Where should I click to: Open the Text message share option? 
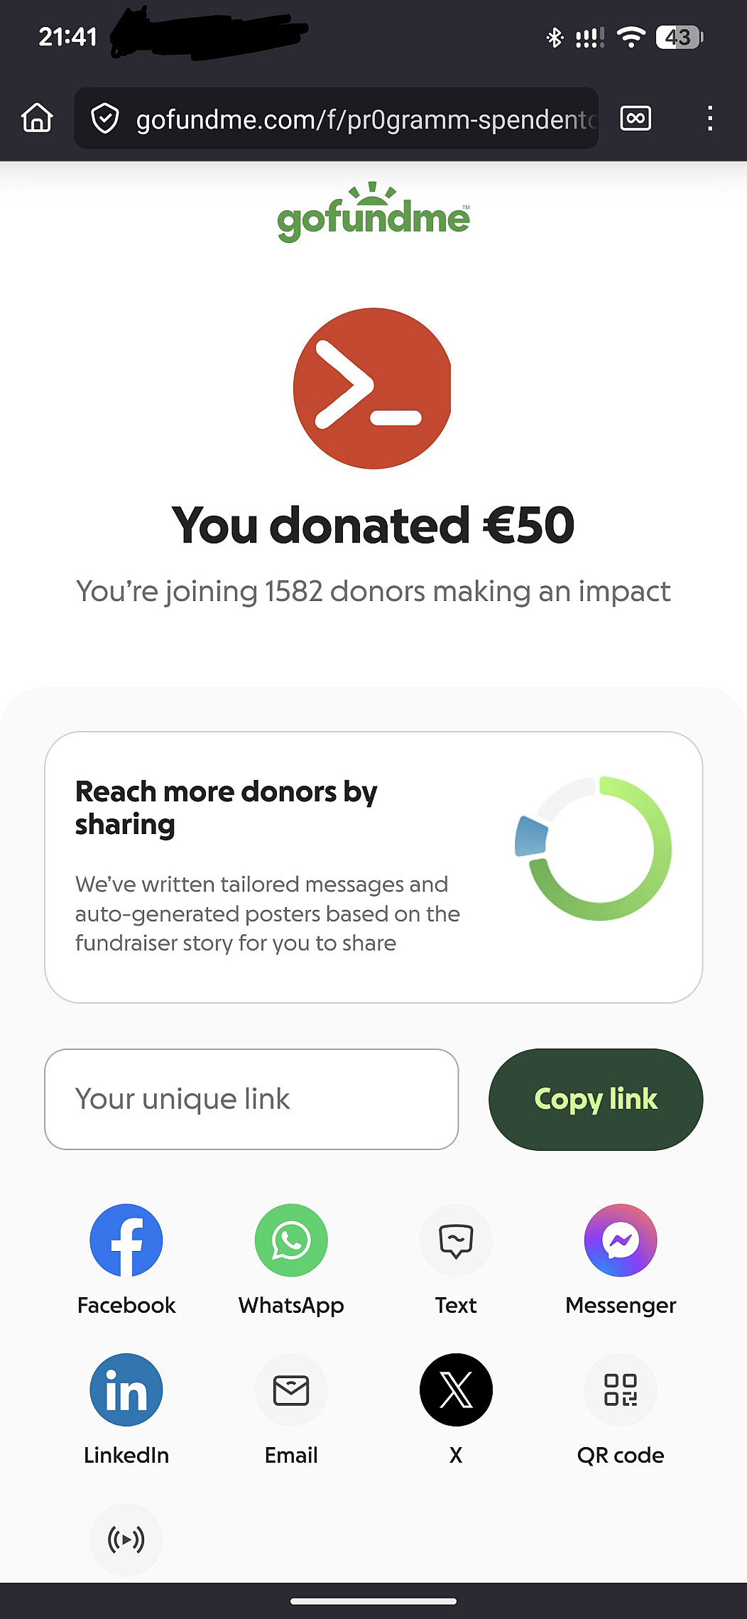(456, 1240)
